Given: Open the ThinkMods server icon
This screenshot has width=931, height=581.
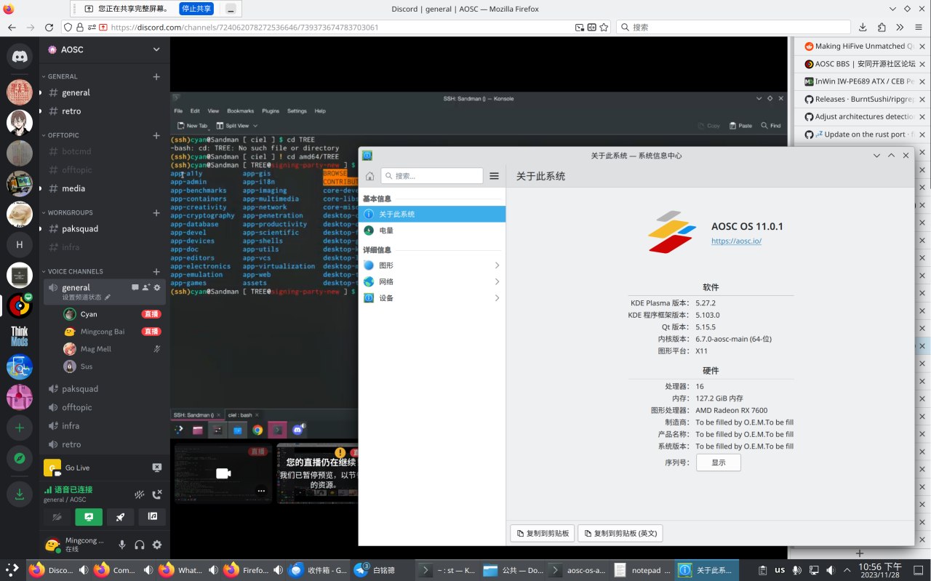Looking at the screenshot, I should pyautogui.click(x=20, y=337).
